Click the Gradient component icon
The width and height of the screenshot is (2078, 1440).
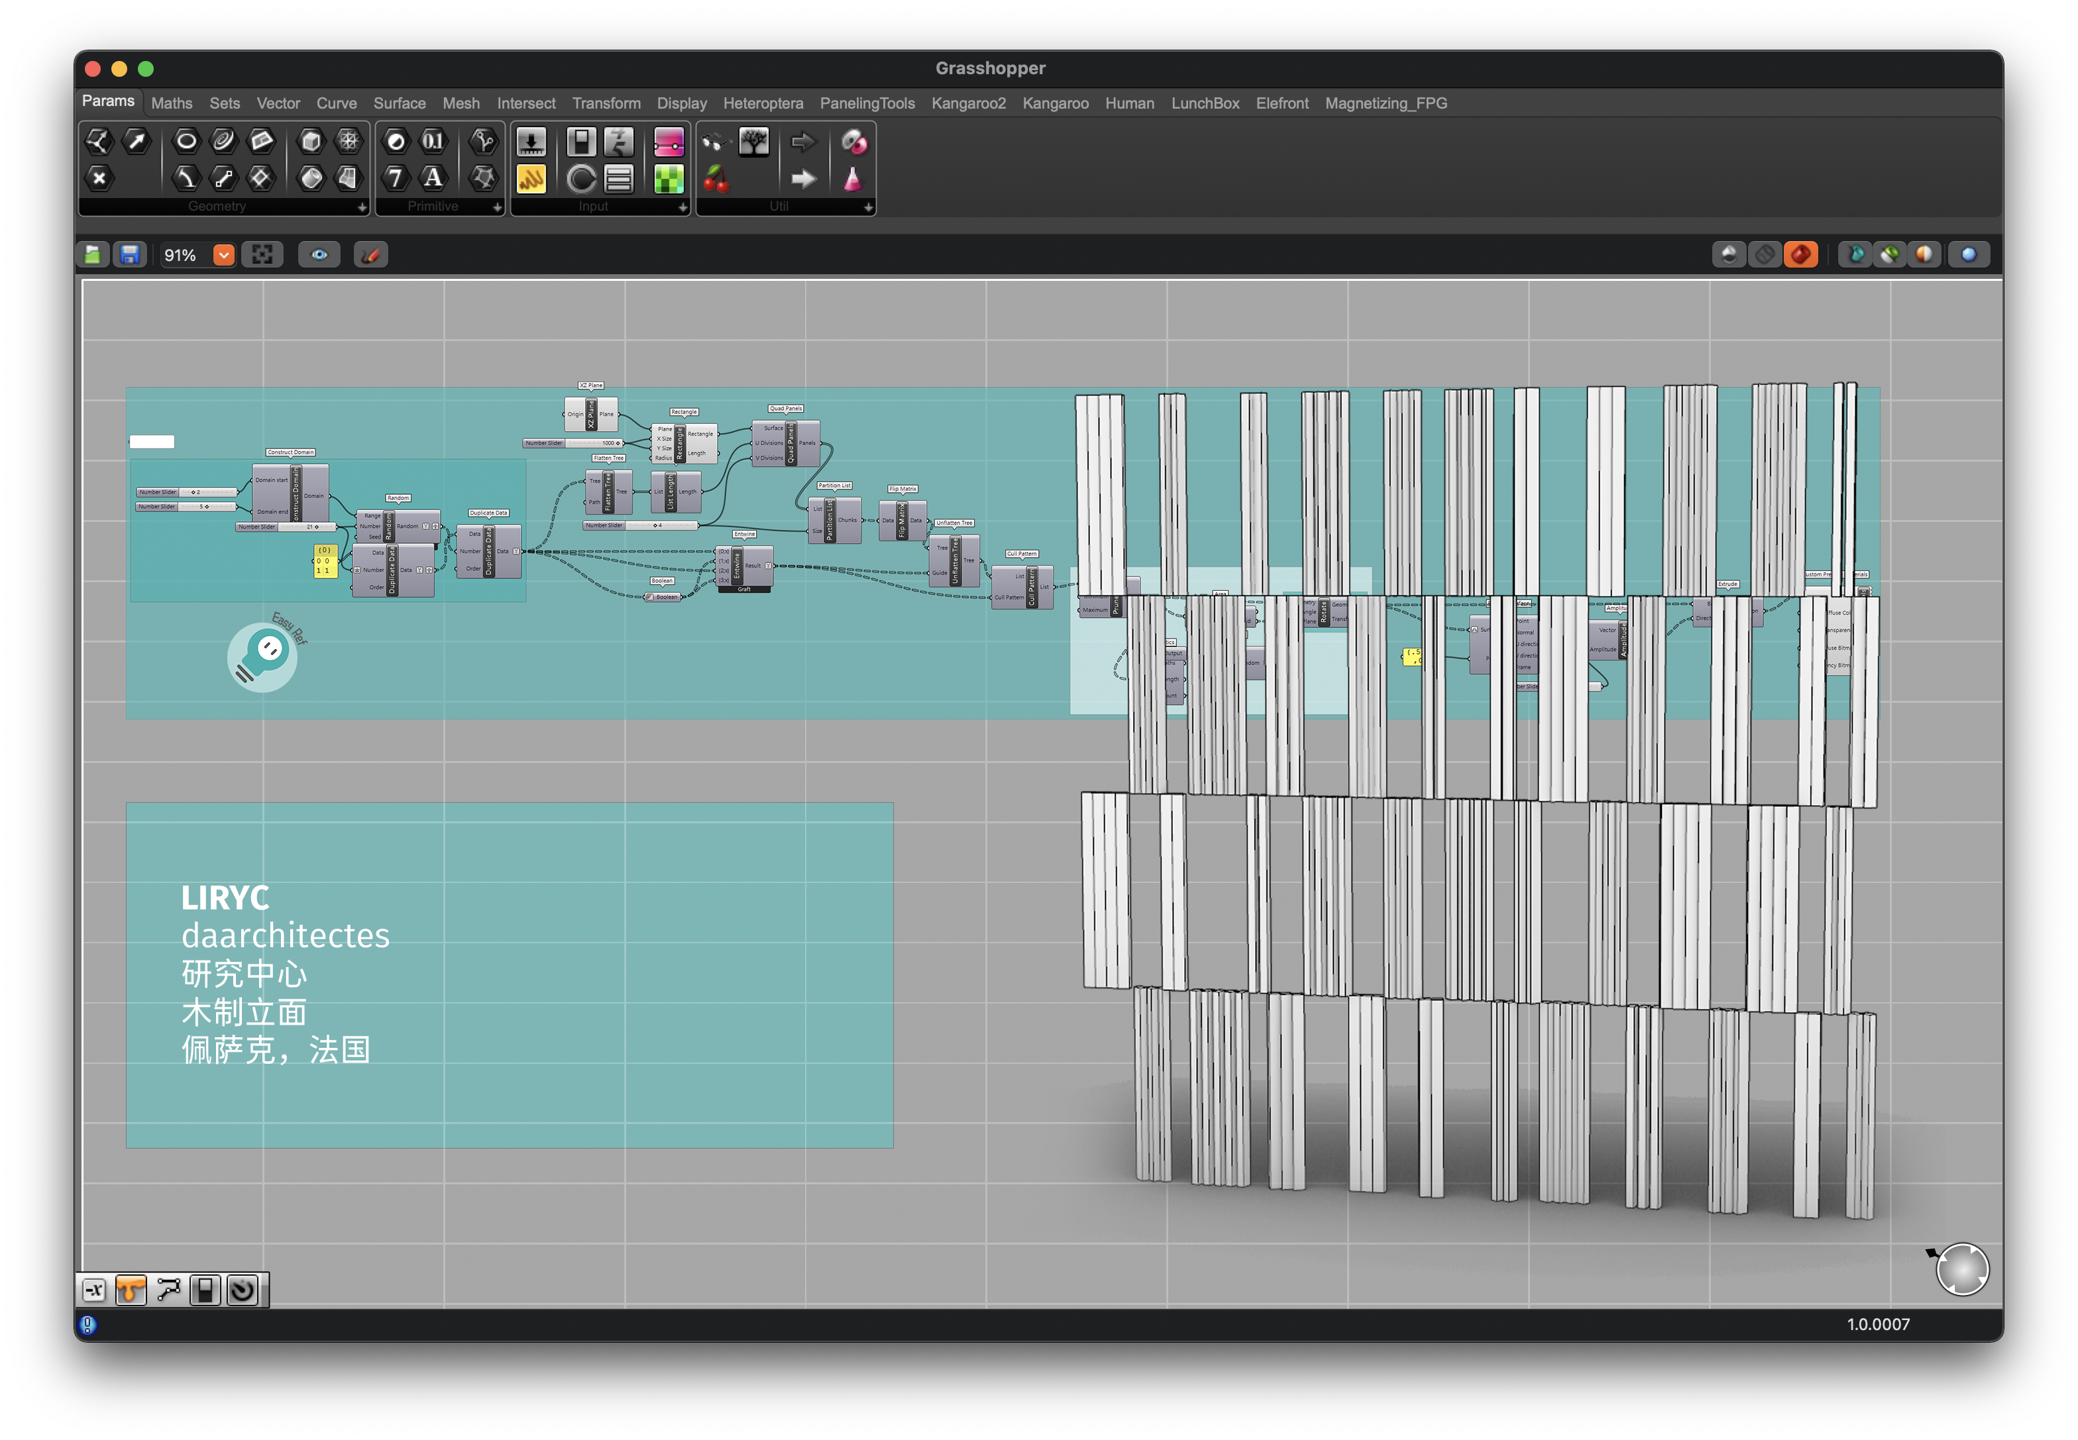pos(668,142)
